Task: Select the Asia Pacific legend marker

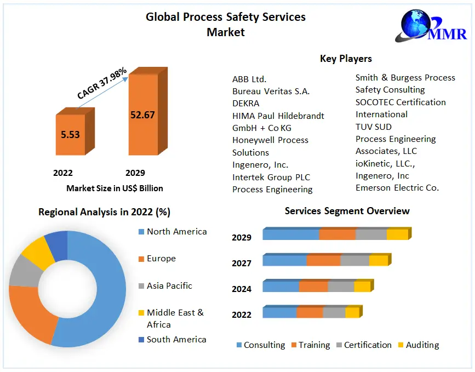Action: tap(140, 286)
